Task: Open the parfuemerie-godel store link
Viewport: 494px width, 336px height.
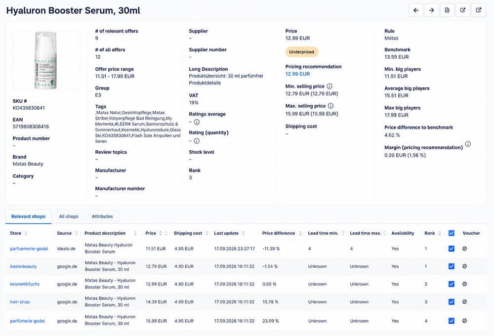Action: pyautogui.click(x=29, y=249)
